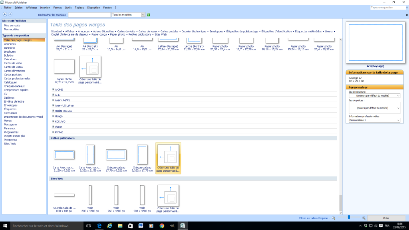Open the Format menu

(58, 8)
